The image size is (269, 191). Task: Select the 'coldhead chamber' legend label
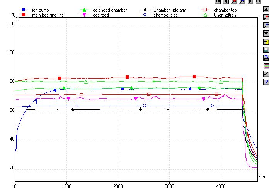point(110,10)
